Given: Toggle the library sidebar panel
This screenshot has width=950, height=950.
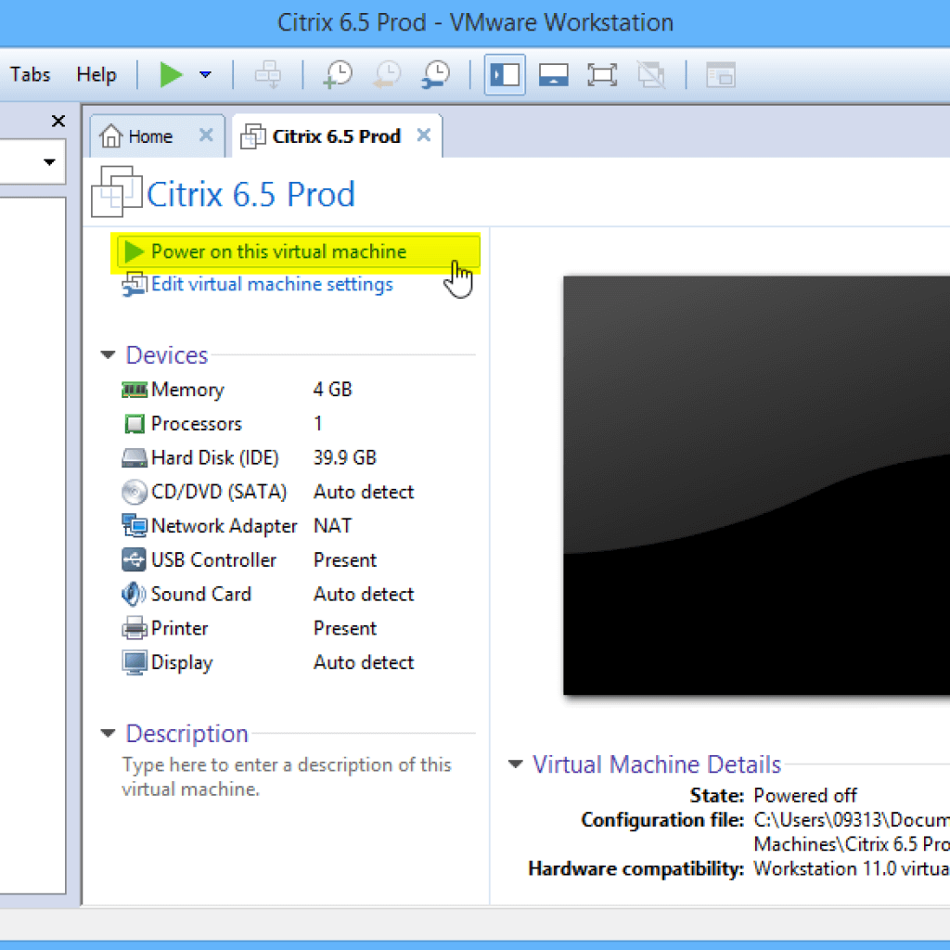Looking at the screenshot, I should point(504,74).
